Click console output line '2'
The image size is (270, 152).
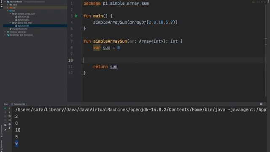click(16, 117)
